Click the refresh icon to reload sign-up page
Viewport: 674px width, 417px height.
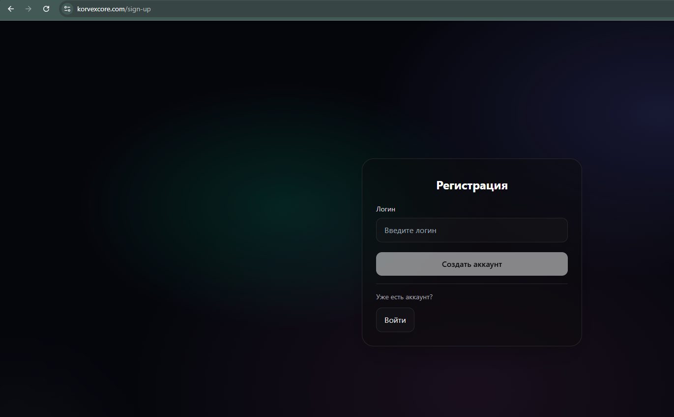coord(46,9)
